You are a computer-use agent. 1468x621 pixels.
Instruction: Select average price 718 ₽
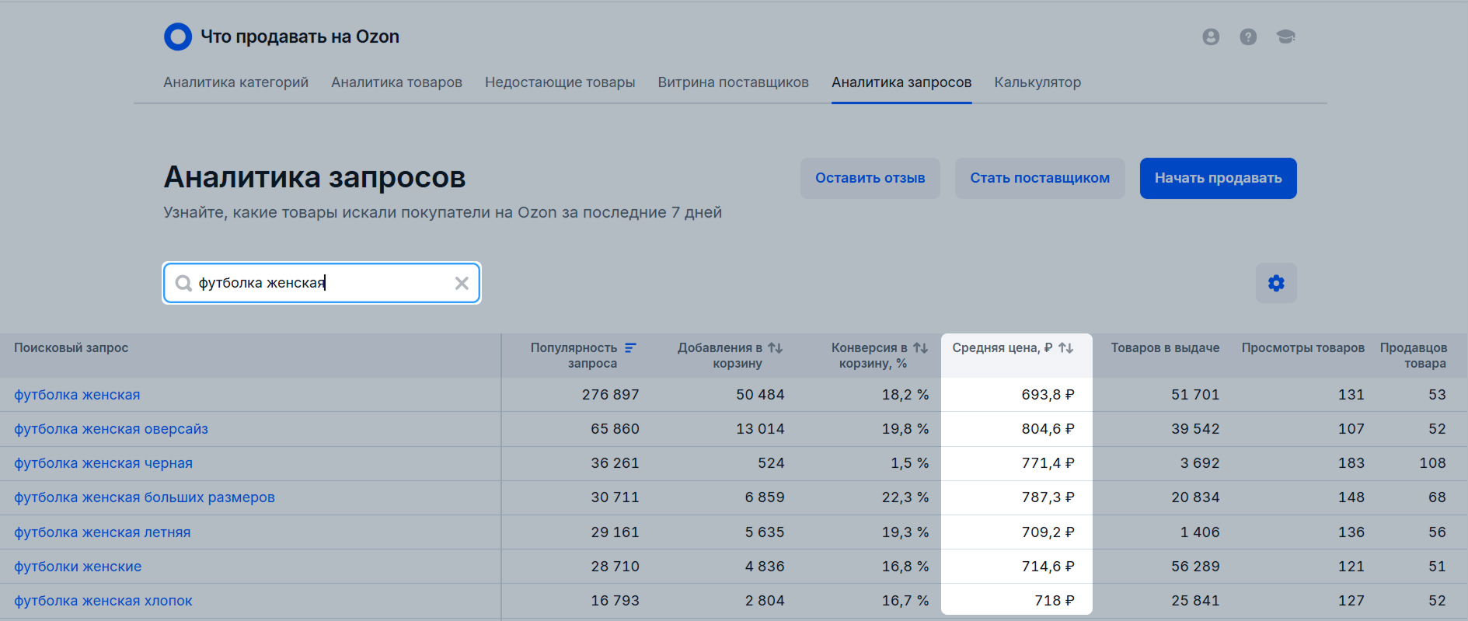[x=1055, y=601]
